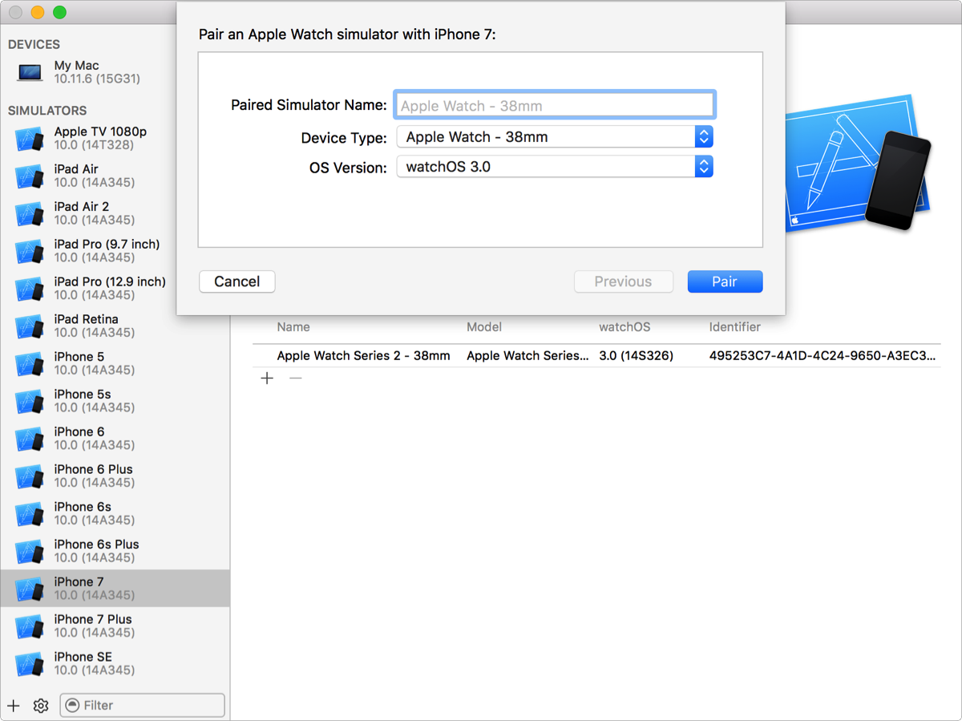962x721 pixels.
Task: Remove paired watch with the minus button
Action: pos(296,378)
